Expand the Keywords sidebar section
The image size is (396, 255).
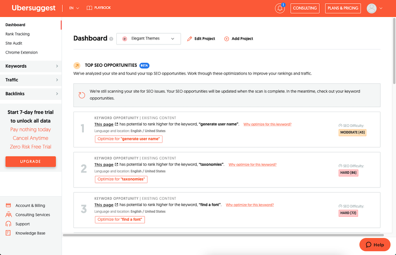(x=31, y=66)
